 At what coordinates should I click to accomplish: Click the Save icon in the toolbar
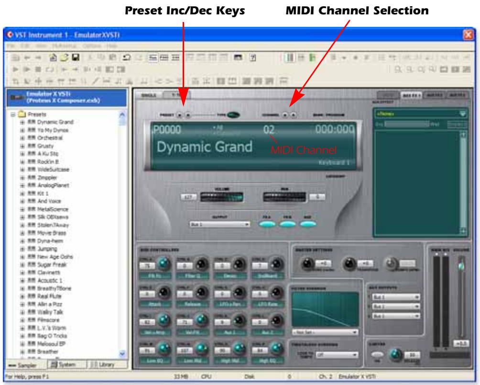point(76,57)
